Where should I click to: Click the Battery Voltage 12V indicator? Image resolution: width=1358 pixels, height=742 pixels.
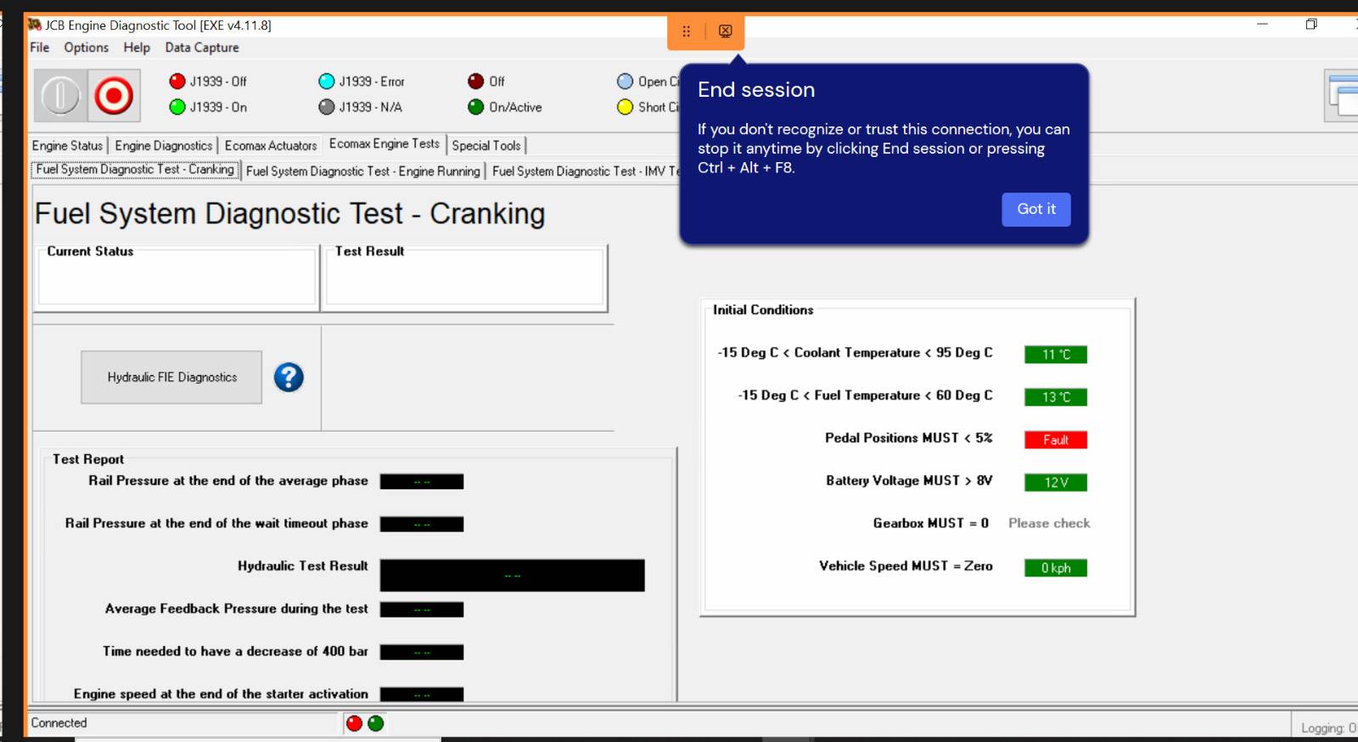tap(1056, 482)
